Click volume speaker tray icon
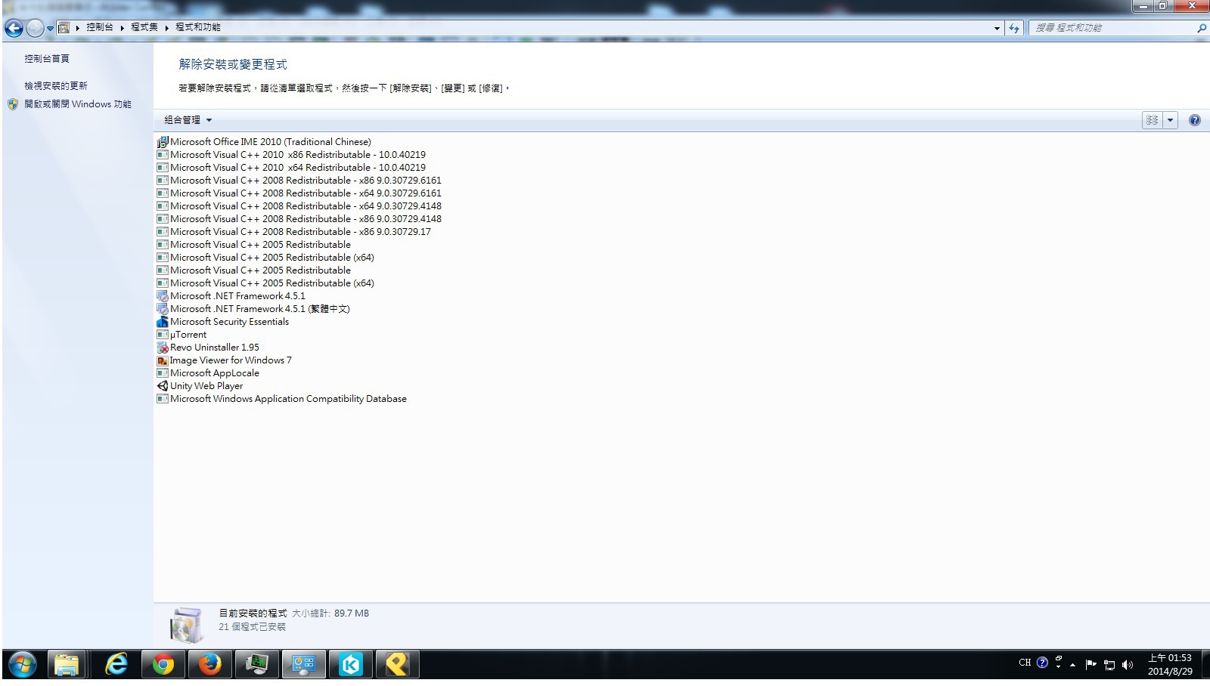Image resolution: width=1210 pixels, height=686 pixels. (x=1128, y=665)
